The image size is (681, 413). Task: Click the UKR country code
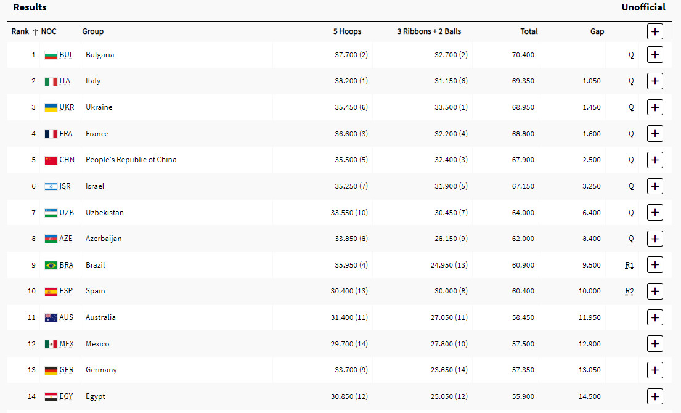point(67,107)
